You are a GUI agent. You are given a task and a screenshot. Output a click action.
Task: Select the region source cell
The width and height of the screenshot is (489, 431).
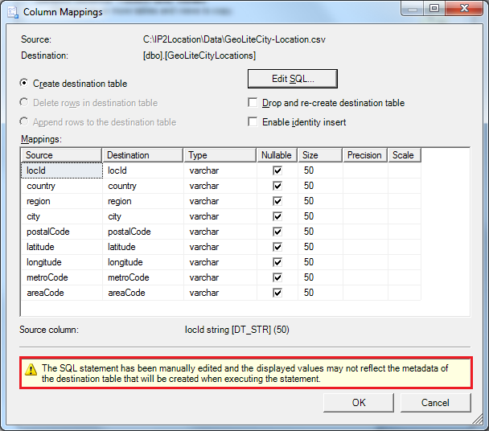(x=62, y=201)
